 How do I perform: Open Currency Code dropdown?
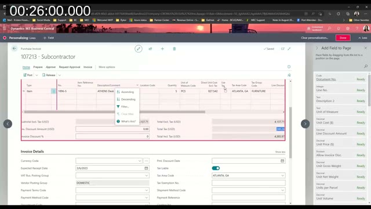pos(140,161)
